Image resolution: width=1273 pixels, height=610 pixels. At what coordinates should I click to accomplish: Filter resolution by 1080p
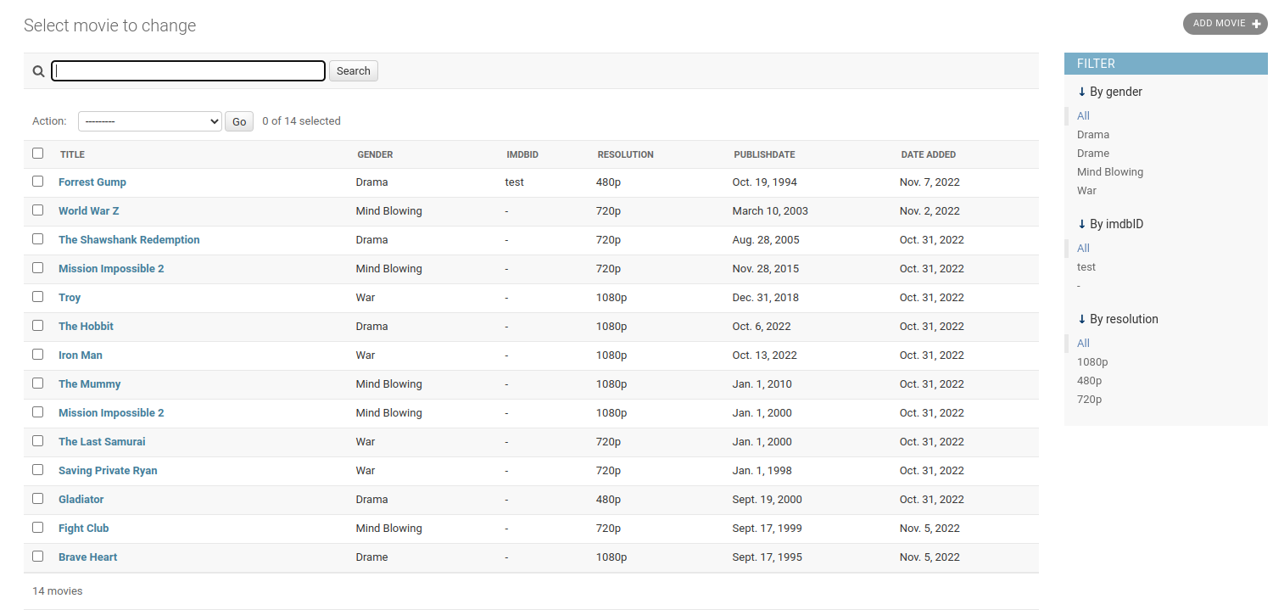(1092, 362)
